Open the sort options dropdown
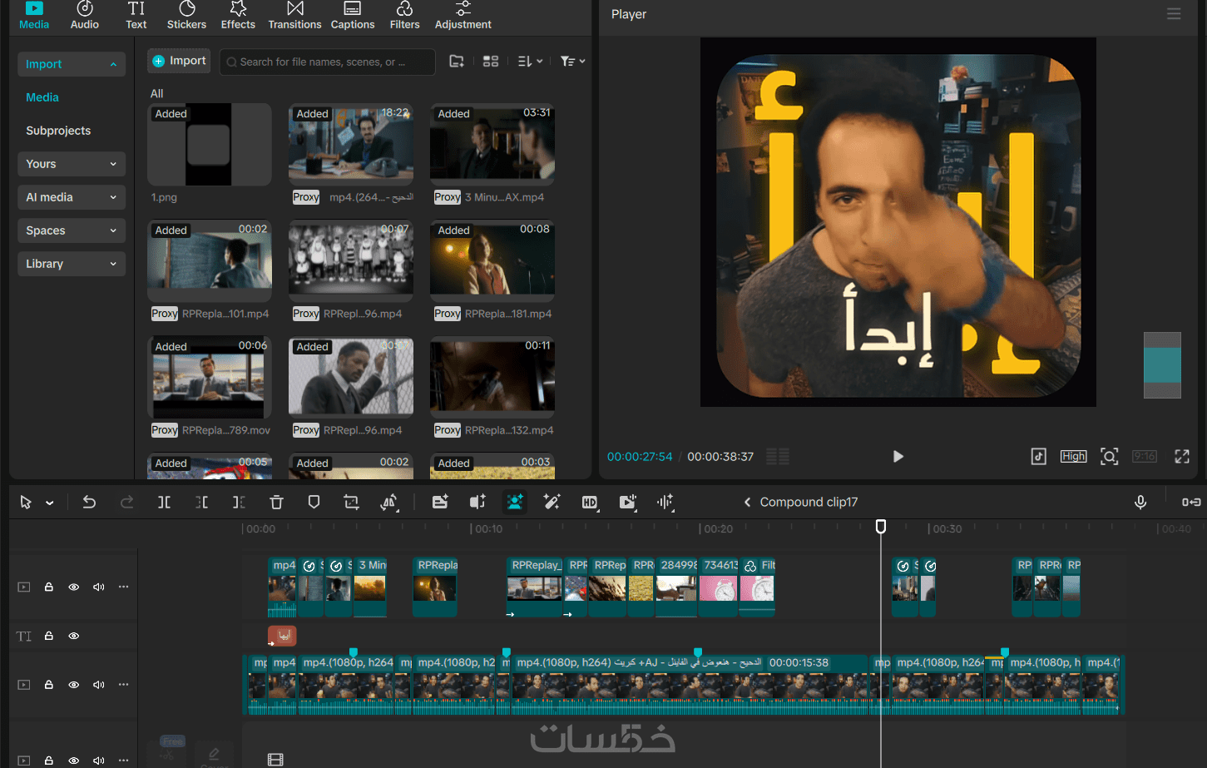The height and width of the screenshot is (768, 1207). coord(530,62)
